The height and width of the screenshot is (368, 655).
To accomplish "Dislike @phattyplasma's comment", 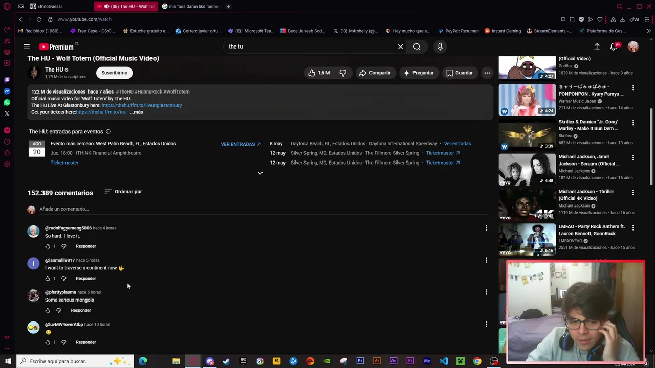I will [59, 310].
